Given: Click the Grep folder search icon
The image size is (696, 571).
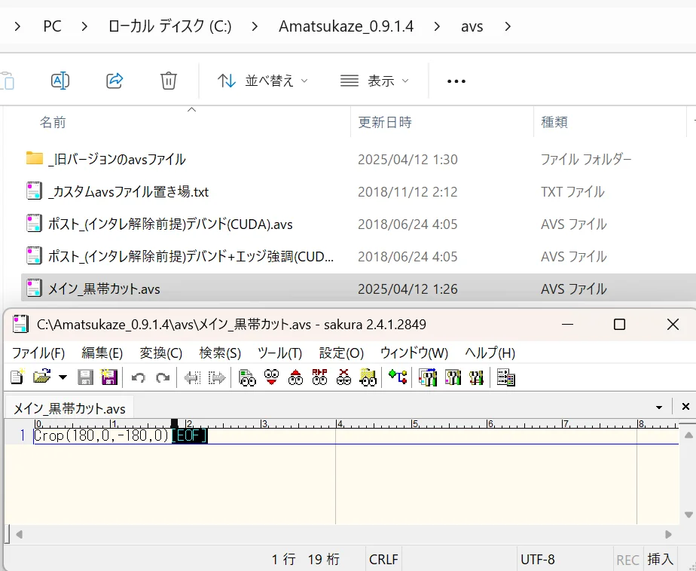Looking at the screenshot, I should (368, 377).
